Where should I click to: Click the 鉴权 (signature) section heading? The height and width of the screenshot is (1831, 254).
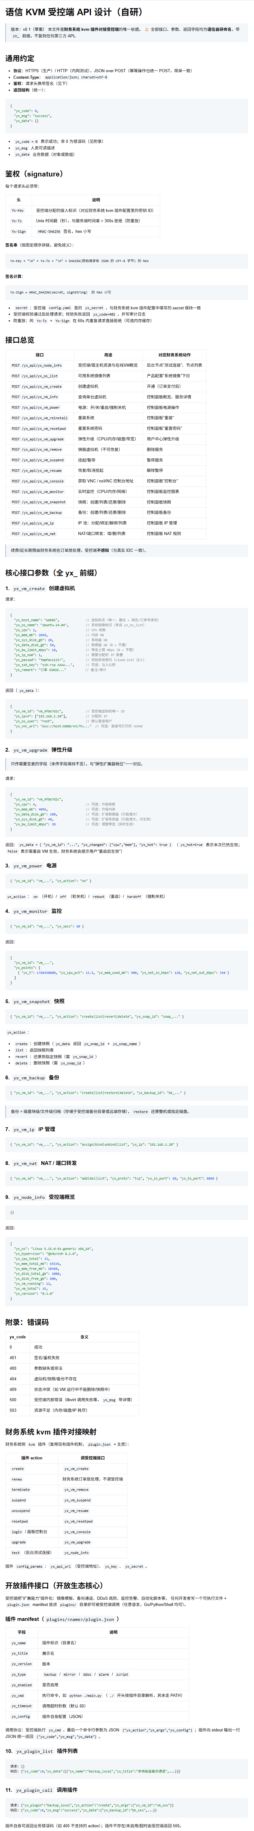35,173
